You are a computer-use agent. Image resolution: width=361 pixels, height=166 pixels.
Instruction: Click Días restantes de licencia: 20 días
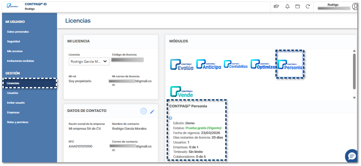coord(198,138)
